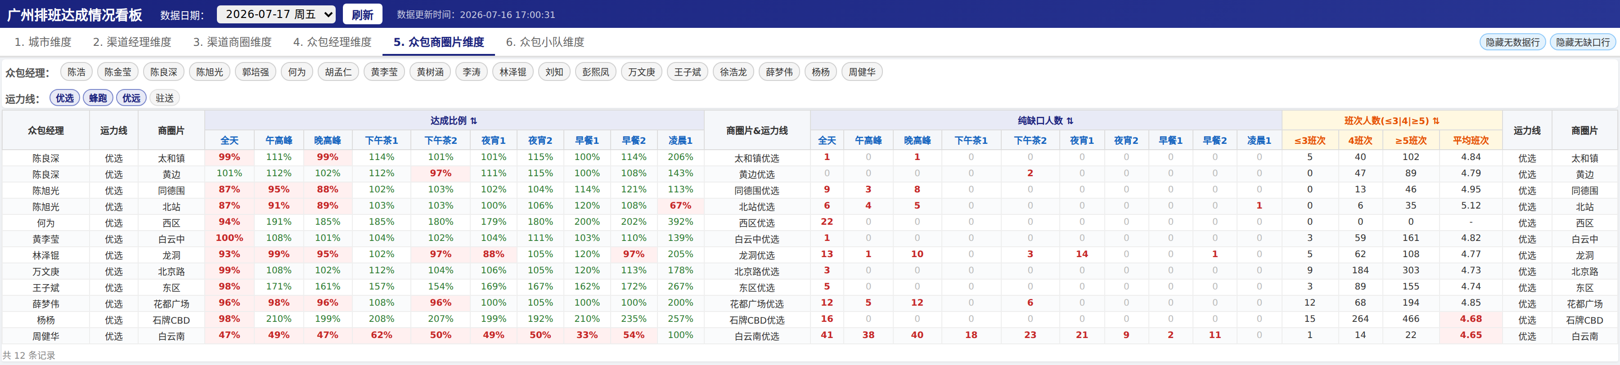Toggle the 陈浩 manager filter chip
This screenshot has height=365, width=1620.
[76, 71]
